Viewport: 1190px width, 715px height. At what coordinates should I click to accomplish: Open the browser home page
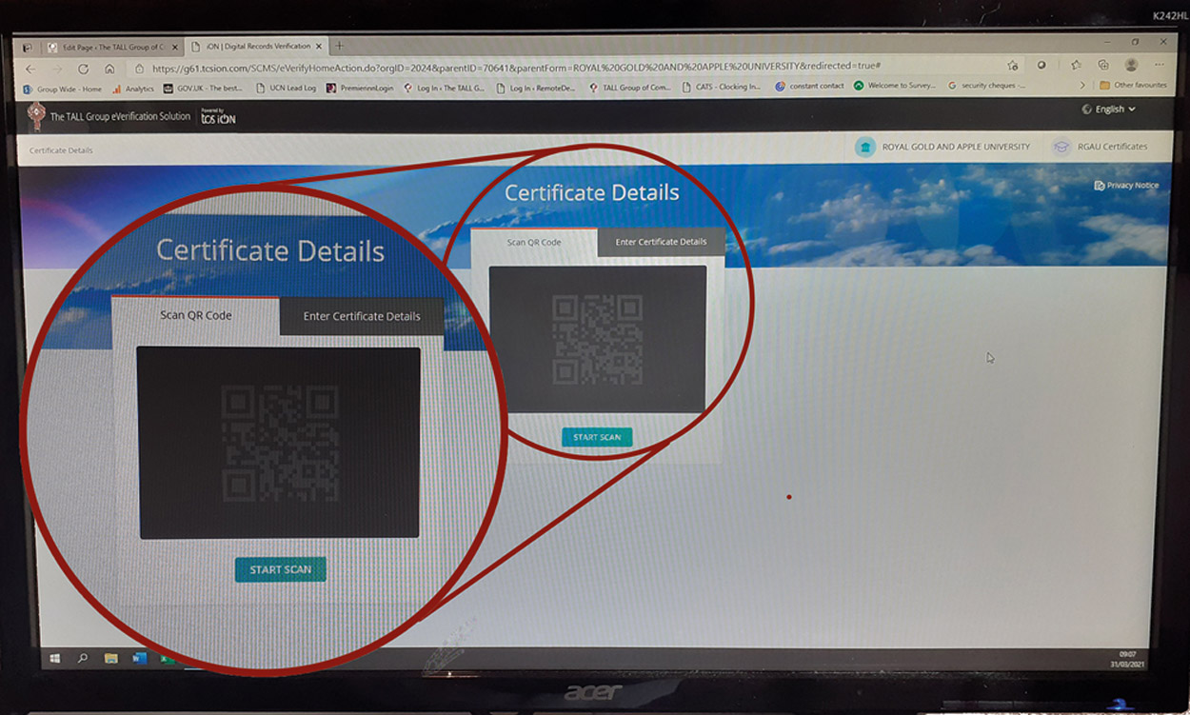[109, 69]
